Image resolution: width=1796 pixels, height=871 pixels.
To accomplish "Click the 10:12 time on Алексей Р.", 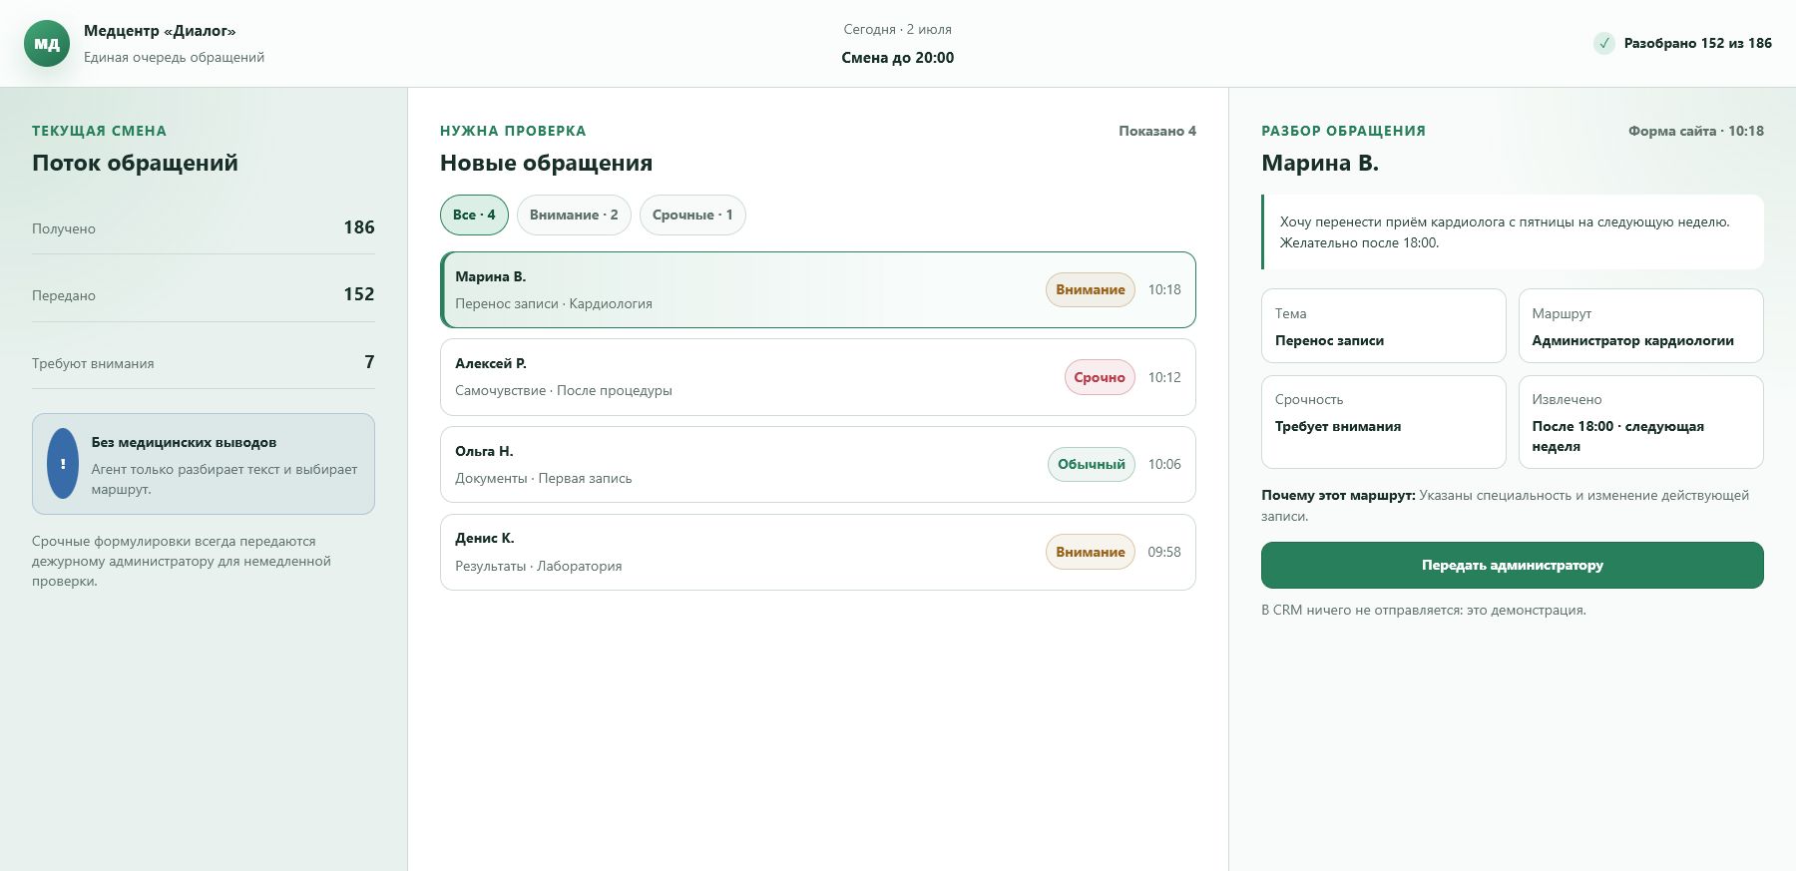I will [x=1164, y=377].
